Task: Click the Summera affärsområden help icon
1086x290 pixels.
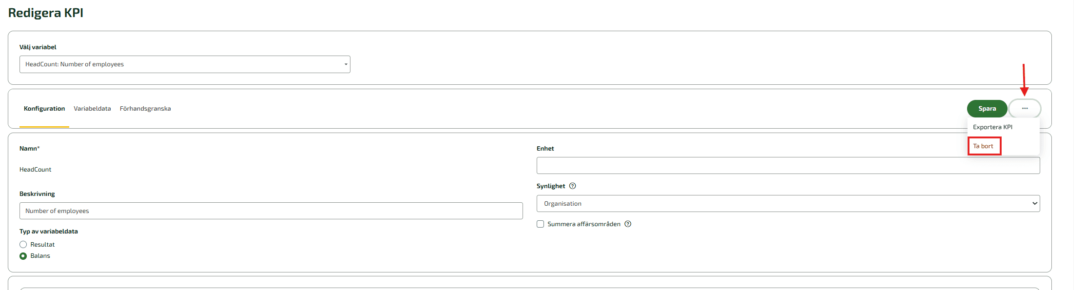Action: click(628, 224)
